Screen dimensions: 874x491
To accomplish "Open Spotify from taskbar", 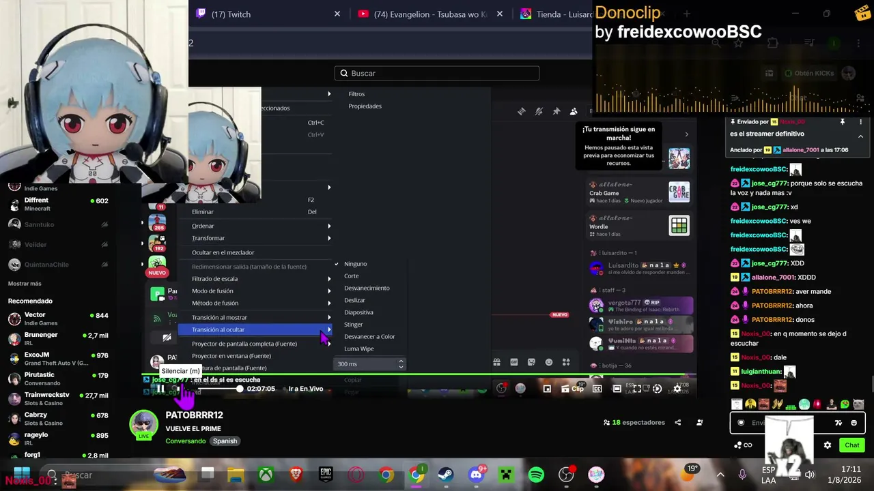I will click(x=536, y=475).
